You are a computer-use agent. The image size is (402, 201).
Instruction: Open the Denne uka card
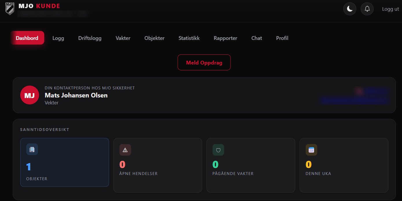click(x=344, y=165)
